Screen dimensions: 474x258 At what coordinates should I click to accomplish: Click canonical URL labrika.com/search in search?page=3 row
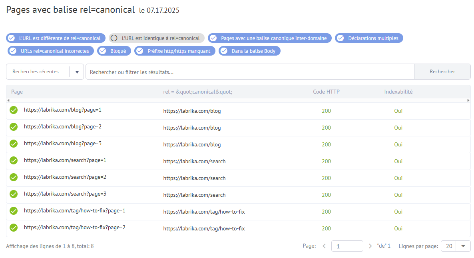[194, 195]
